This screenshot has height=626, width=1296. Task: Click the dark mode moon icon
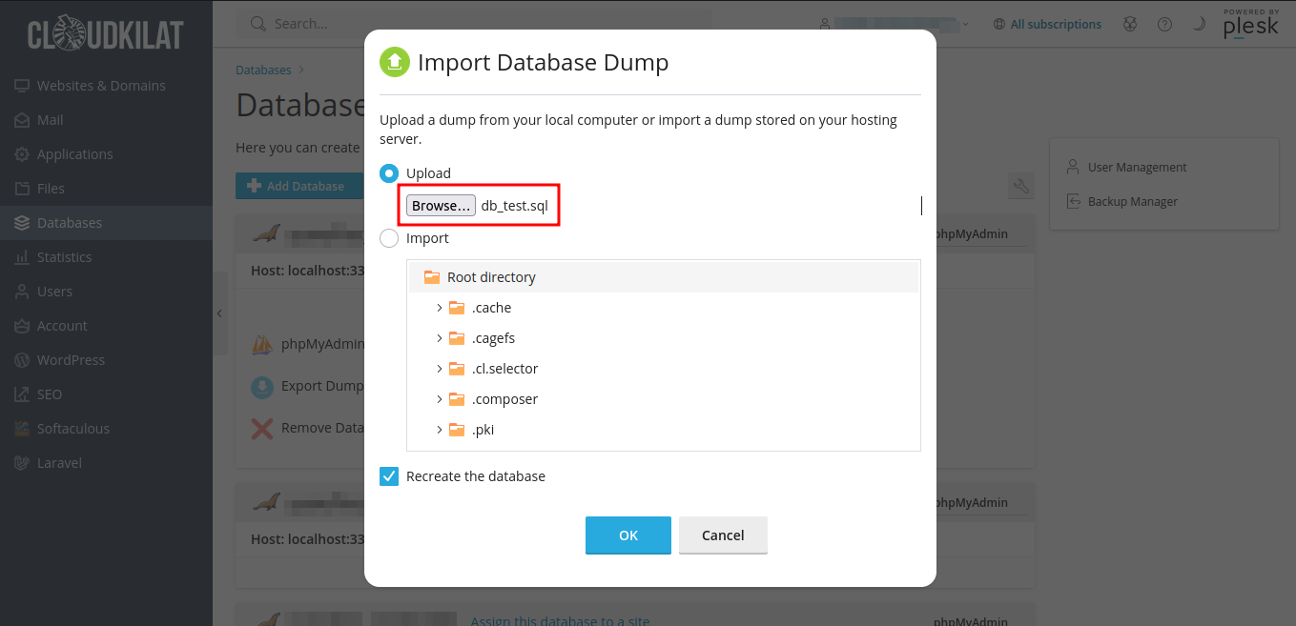click(x=1199, y=25)
